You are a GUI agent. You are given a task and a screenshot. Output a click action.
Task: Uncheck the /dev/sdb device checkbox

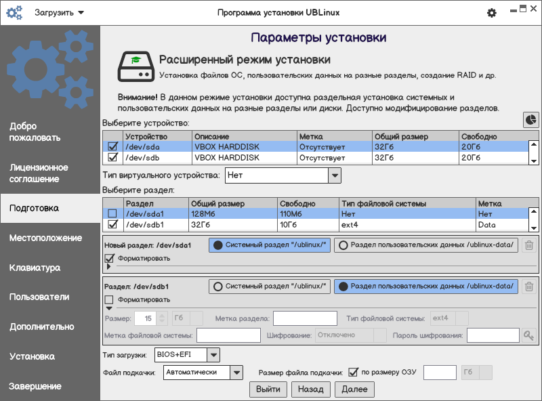click(x=113, y=158)
